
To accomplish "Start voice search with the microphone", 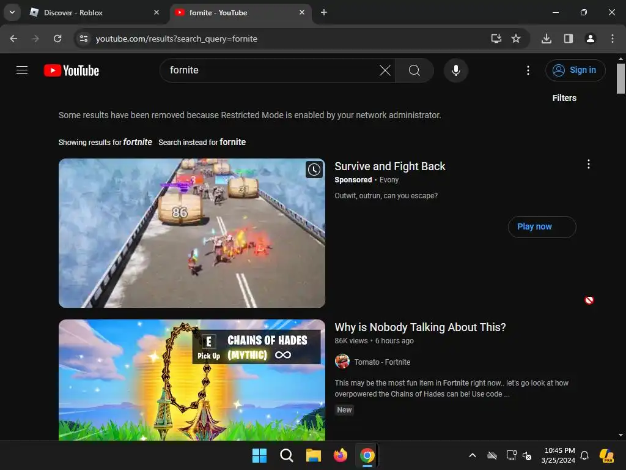I will pyautogui.click(x=456, y=70).
